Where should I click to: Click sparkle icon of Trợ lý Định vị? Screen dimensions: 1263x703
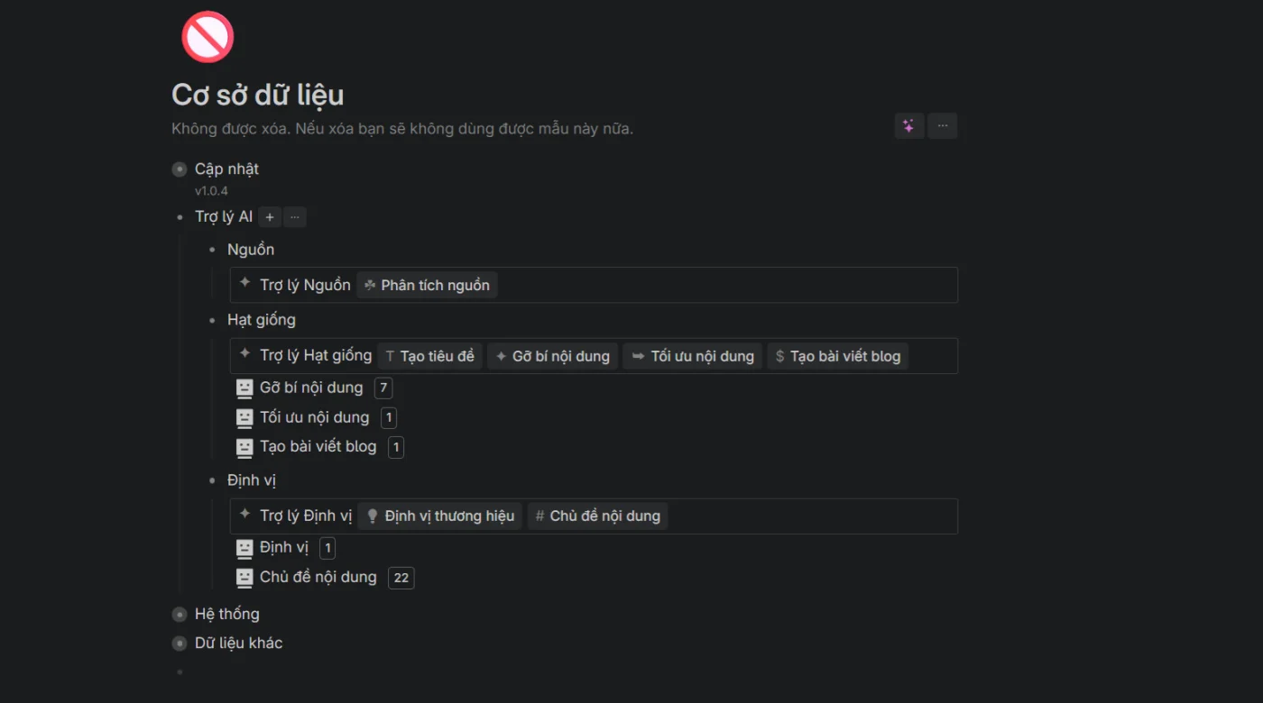[244, 514]
